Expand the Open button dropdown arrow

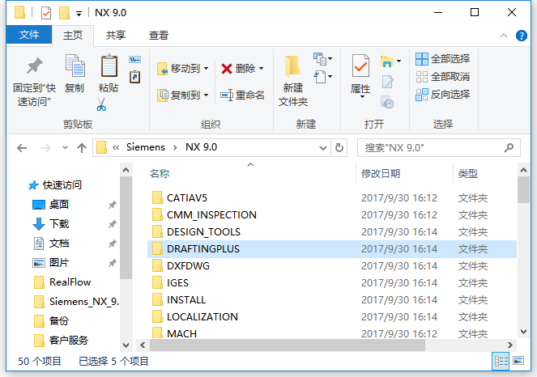(399, 61)
